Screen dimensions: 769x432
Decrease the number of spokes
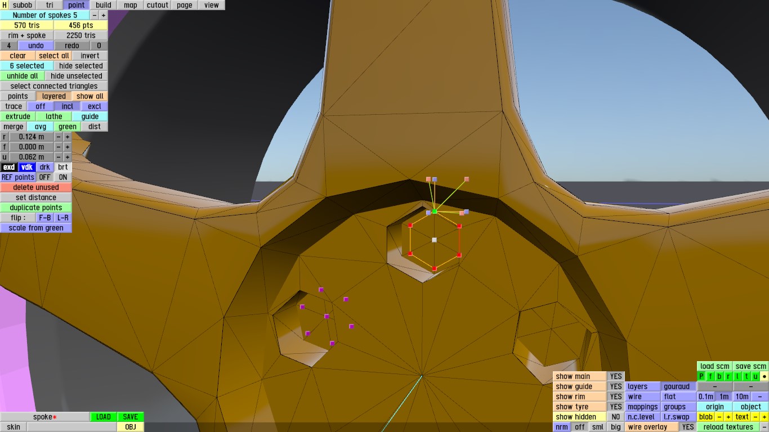(x=95, y=15)
